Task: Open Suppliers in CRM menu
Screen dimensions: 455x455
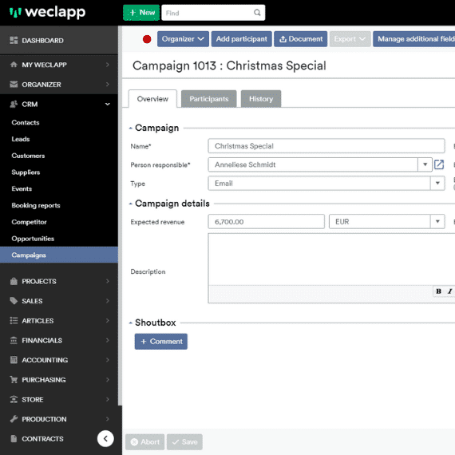Action: coord(26,172)
